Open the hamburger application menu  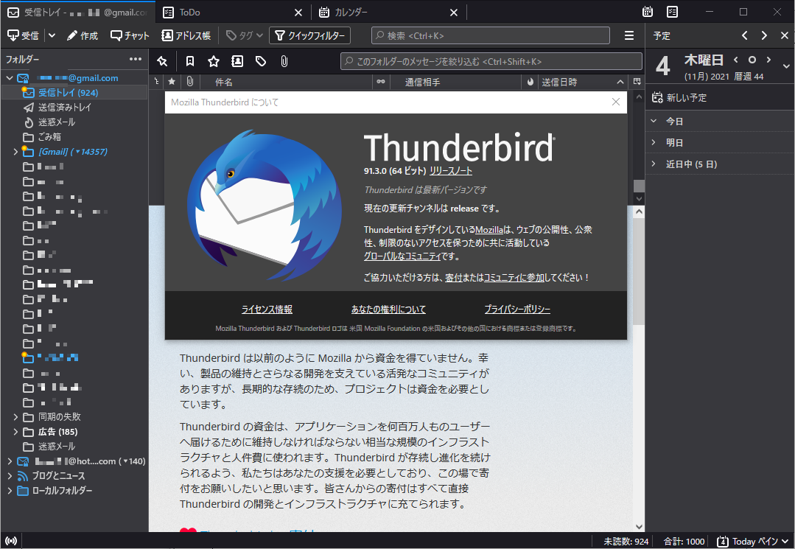(628, 35)
